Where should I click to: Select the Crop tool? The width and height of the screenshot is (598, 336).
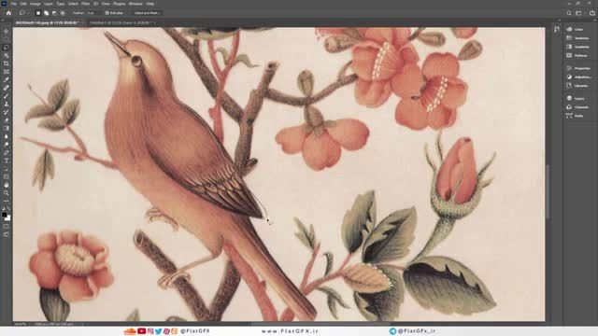point(7,63)
